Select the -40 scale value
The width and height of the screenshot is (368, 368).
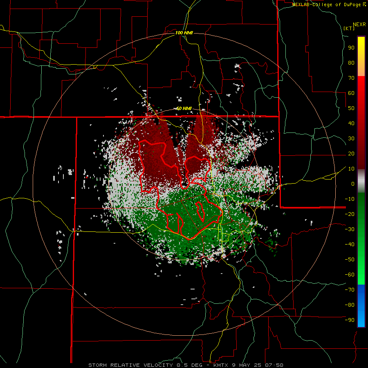(350, 245)
